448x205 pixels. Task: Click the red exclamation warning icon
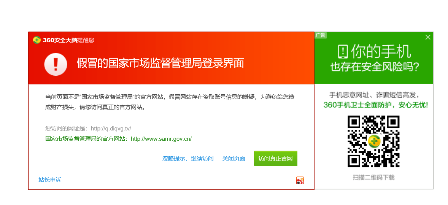[x=56, y=64]
